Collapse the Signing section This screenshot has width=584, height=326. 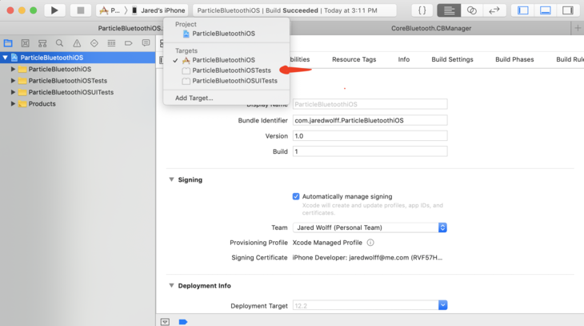point(171,179)
